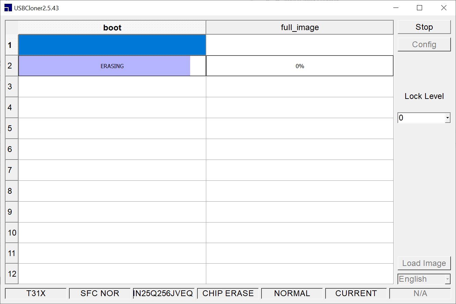Select row header 6
456x304 pixels.
12,149
